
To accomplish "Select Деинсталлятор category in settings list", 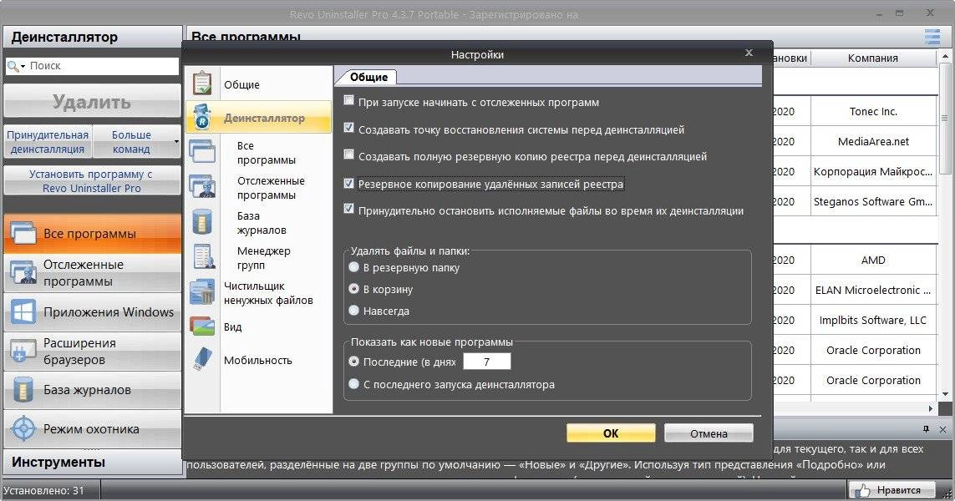I will (x=260, y=118).
